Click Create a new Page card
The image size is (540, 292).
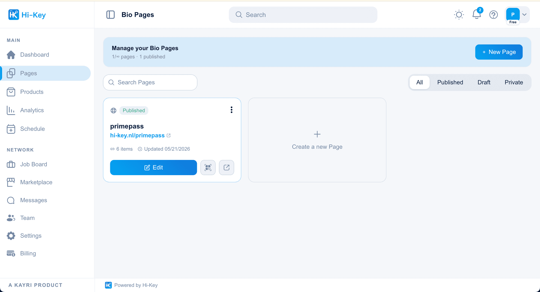point(317,140)
